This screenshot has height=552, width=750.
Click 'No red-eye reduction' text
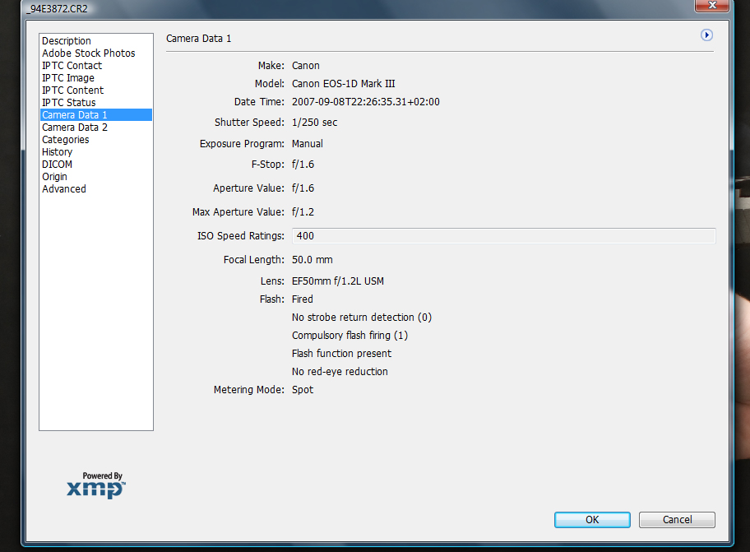point(340,372)
